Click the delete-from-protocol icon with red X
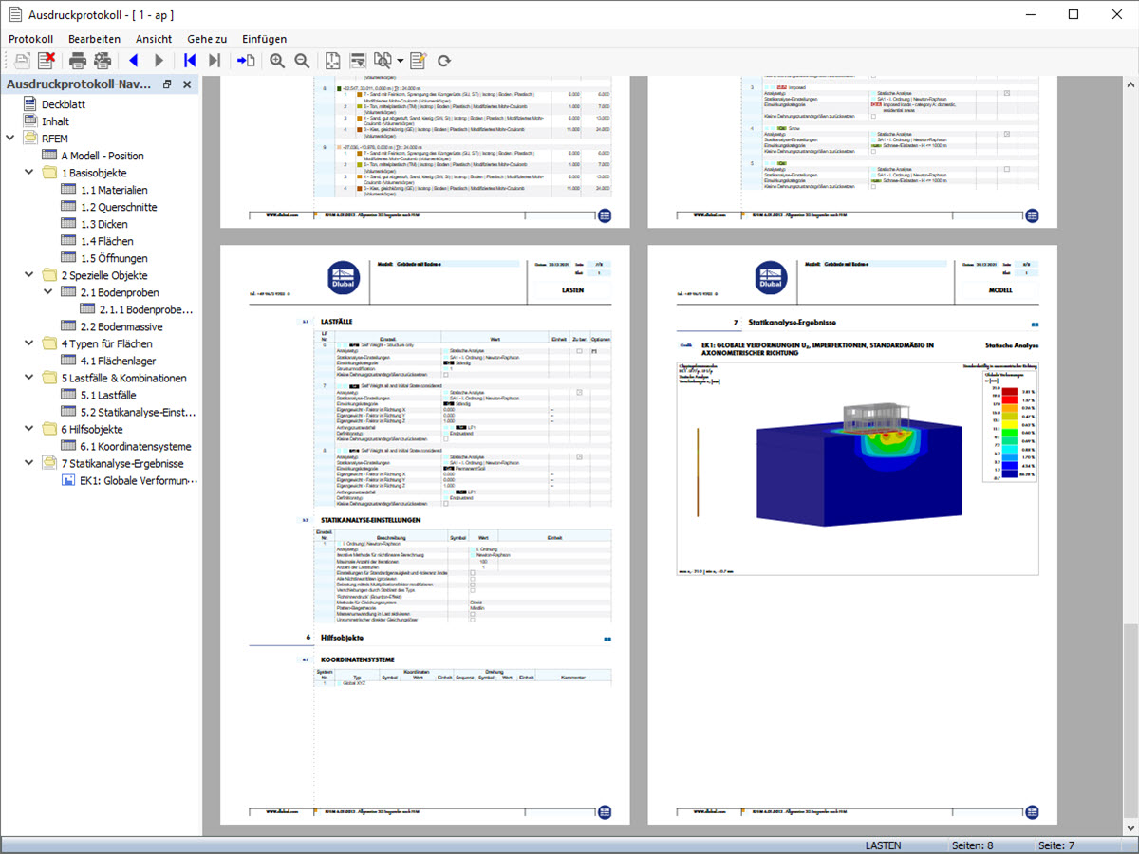 (47, 61)
